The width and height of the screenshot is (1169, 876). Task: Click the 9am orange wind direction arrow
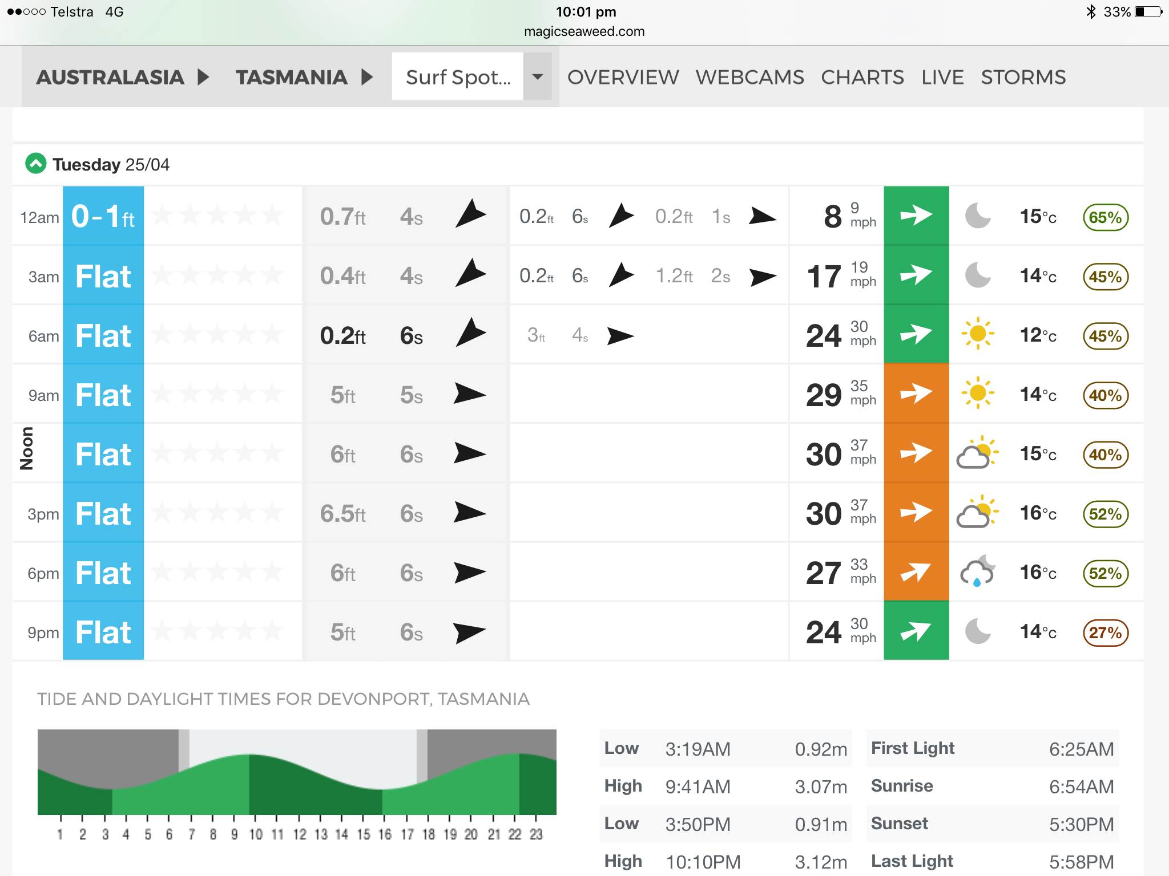916,394
